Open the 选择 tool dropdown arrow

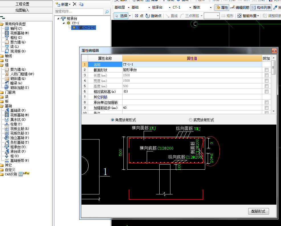pyautogui.click(x=130, y=16)
